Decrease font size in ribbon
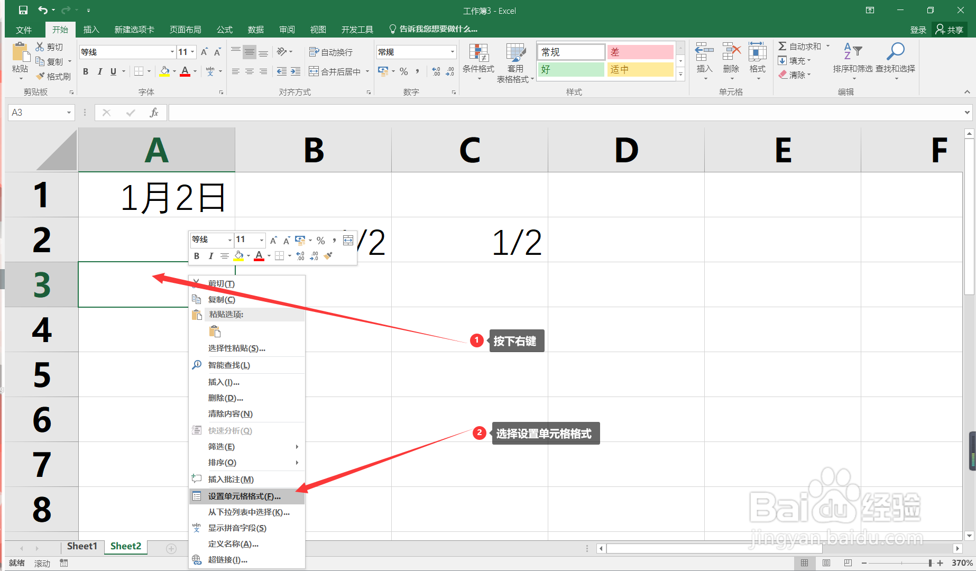Screen dimensions: 976x571 click(x=217, y=52)
